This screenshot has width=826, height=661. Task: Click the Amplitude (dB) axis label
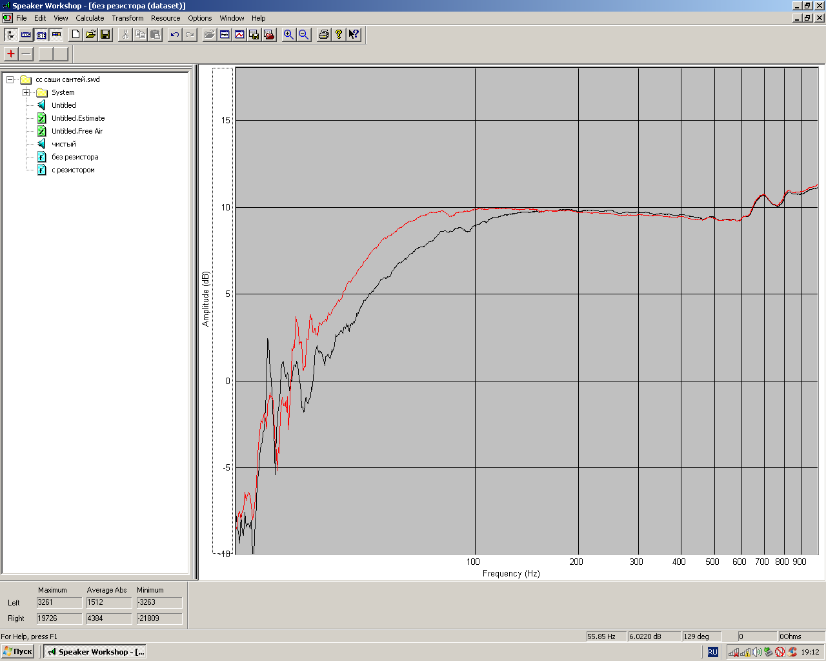[x=206, y=299]
